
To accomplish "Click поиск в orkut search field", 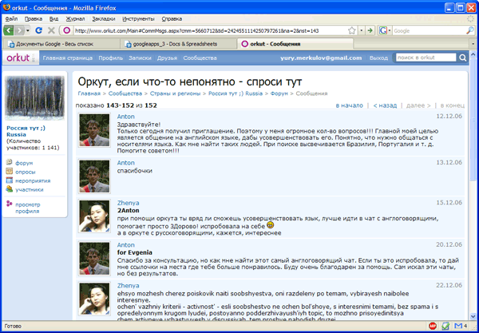I will tap(426, 57).
